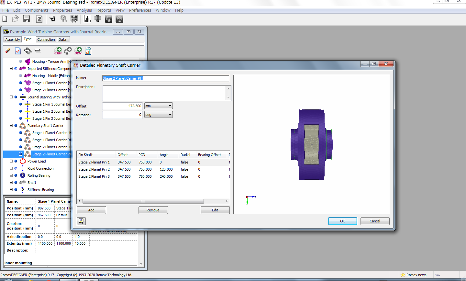Click the black DYN toolbar icon
This screenshot has height=281, width=466.
pyautogui.click(x=119, y=19)
